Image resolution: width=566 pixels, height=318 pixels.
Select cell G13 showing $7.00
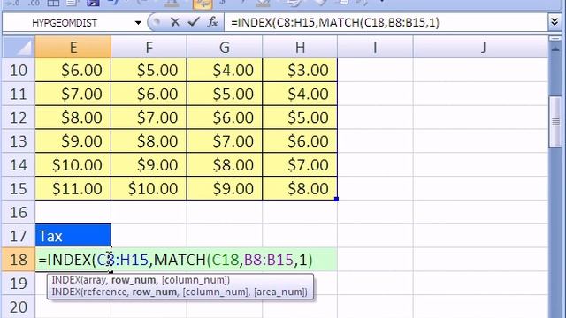225,141
